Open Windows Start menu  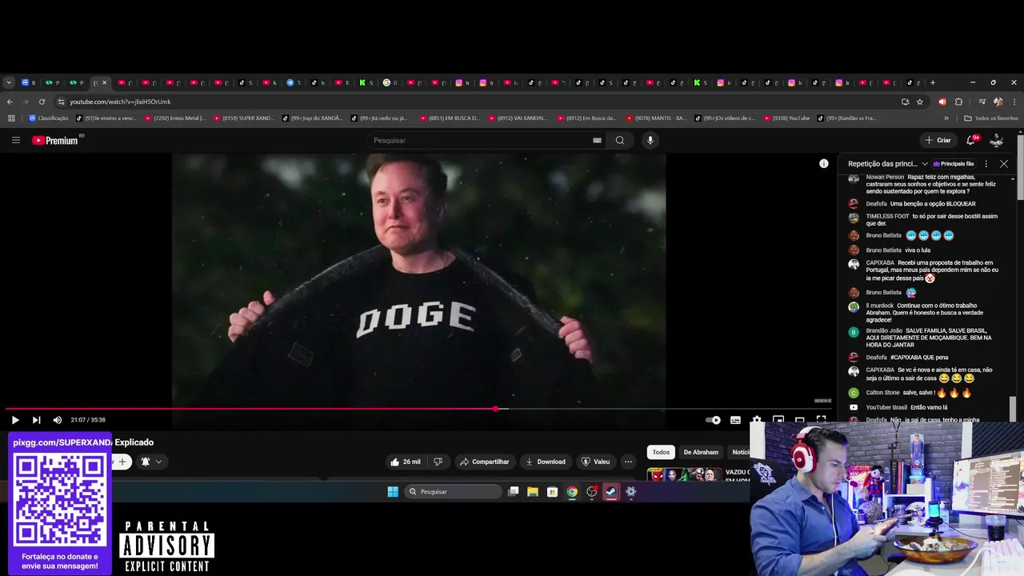click(x=393, y=492)
